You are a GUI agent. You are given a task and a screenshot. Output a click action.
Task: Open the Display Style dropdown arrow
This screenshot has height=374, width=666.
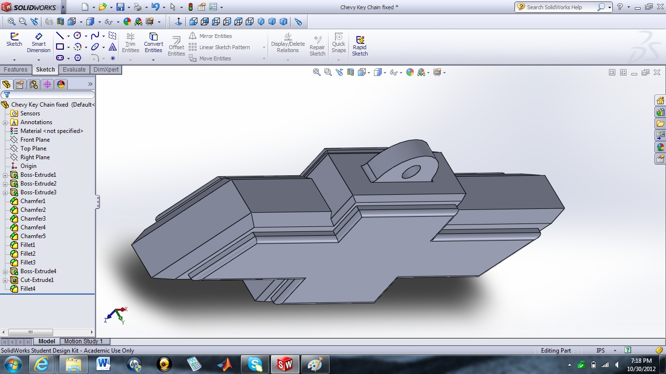pyautogui.click(x=385, y=72)
